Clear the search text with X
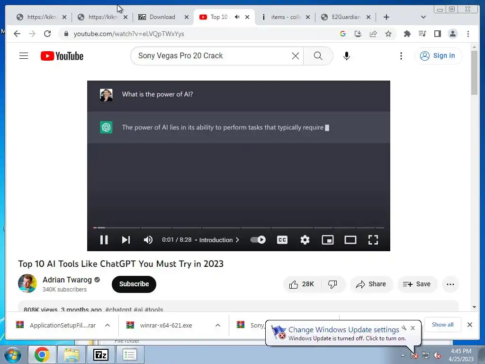Screen dimensions: 485x364 coord(296,56)
